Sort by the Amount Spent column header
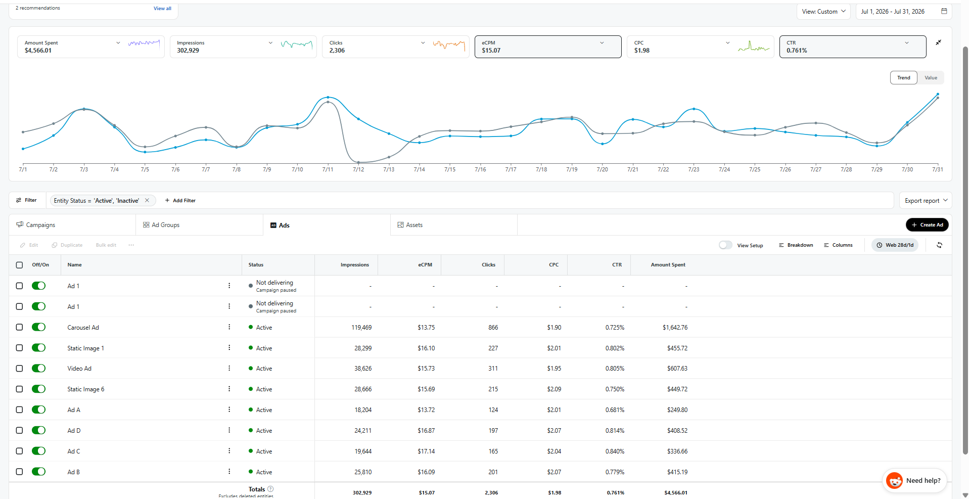This screenshot has width=969, height=499. tap(668, 265)
